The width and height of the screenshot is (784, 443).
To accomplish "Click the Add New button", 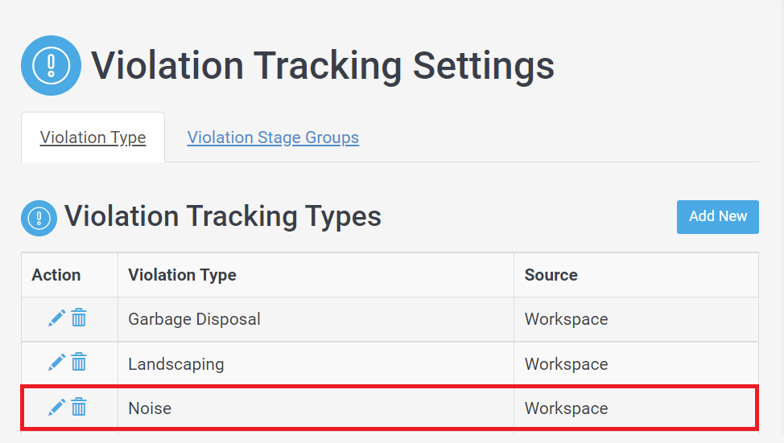I will [x=717, y=217].
